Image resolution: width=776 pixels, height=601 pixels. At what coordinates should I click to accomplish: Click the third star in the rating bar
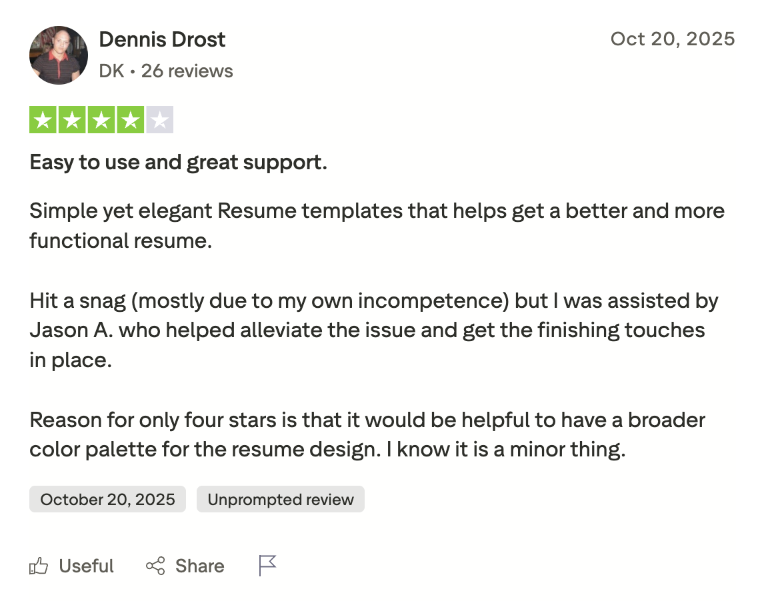pos(101,119)
